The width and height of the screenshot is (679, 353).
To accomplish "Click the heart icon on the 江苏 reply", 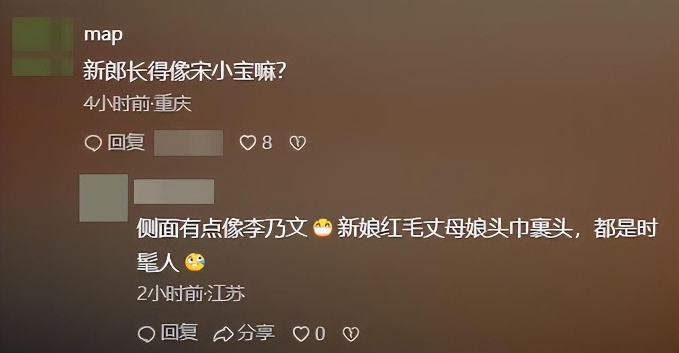I will 301,333.
